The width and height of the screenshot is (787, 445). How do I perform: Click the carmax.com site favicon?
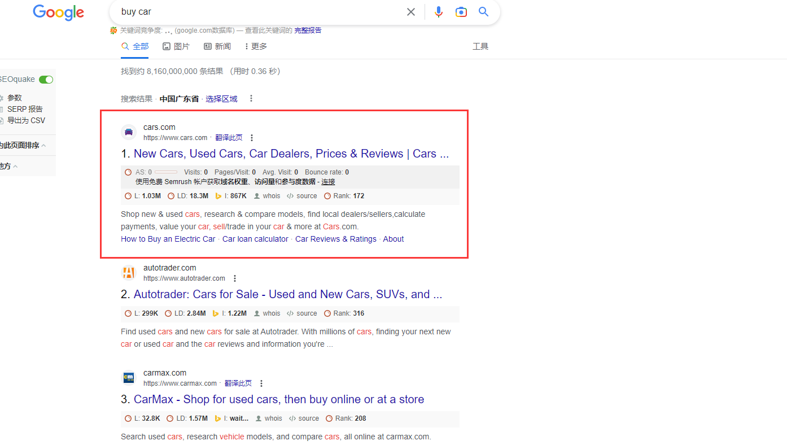coord(129,378)
